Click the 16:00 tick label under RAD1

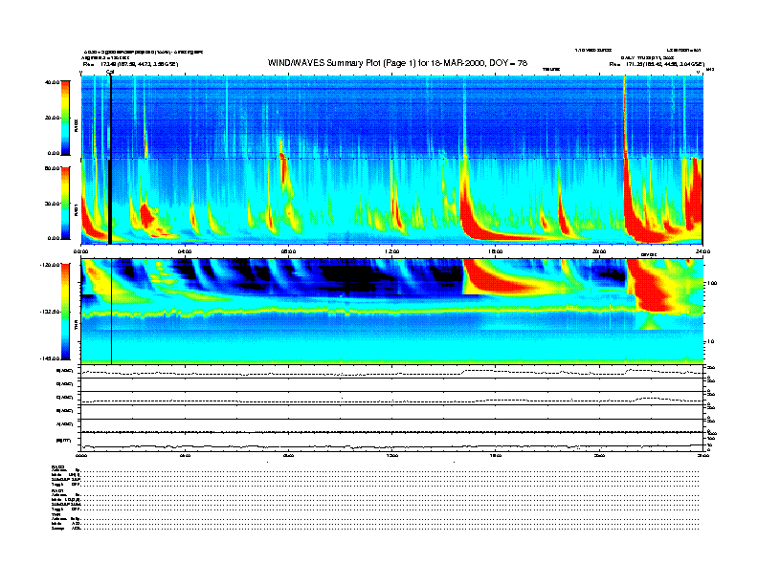[496, 251]
